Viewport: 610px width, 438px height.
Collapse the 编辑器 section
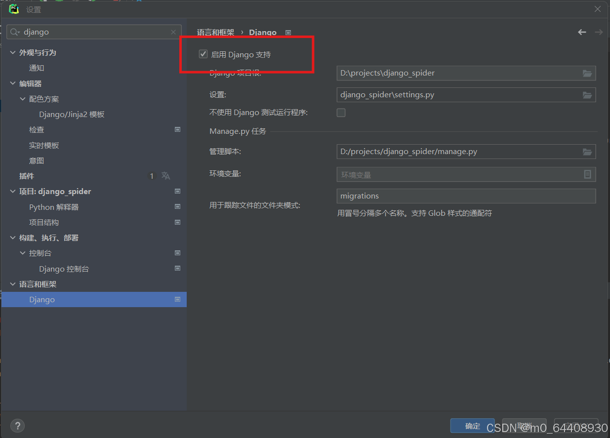point(13,83)
